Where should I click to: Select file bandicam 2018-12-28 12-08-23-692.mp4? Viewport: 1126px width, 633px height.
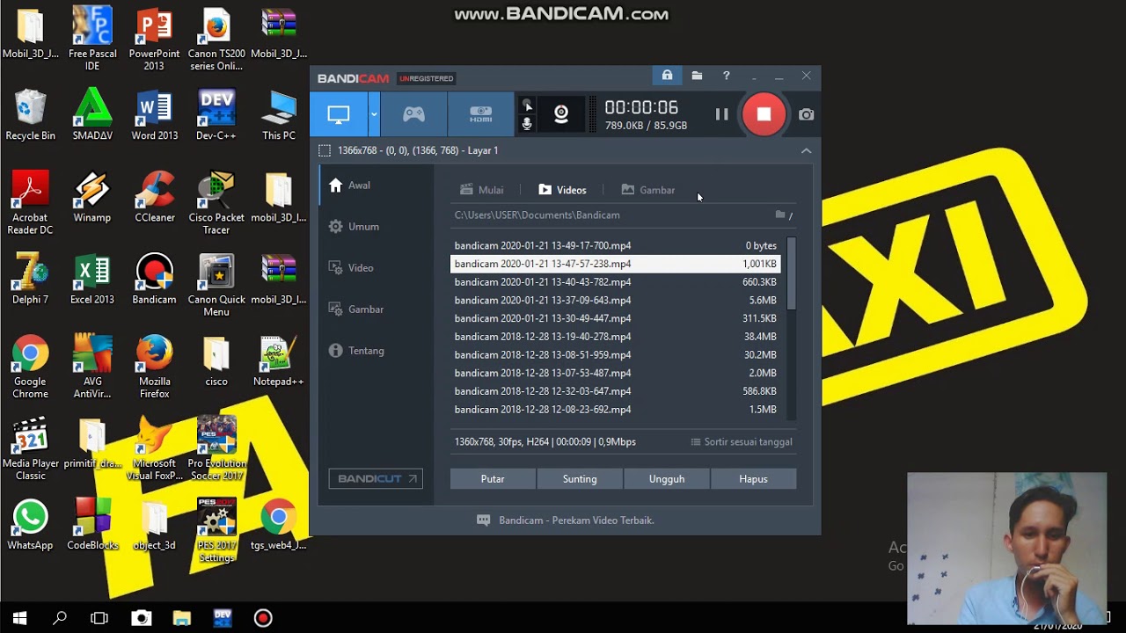615,410
